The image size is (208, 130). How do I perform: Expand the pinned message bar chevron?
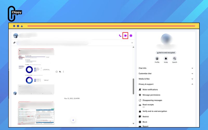tap(132, 43)
